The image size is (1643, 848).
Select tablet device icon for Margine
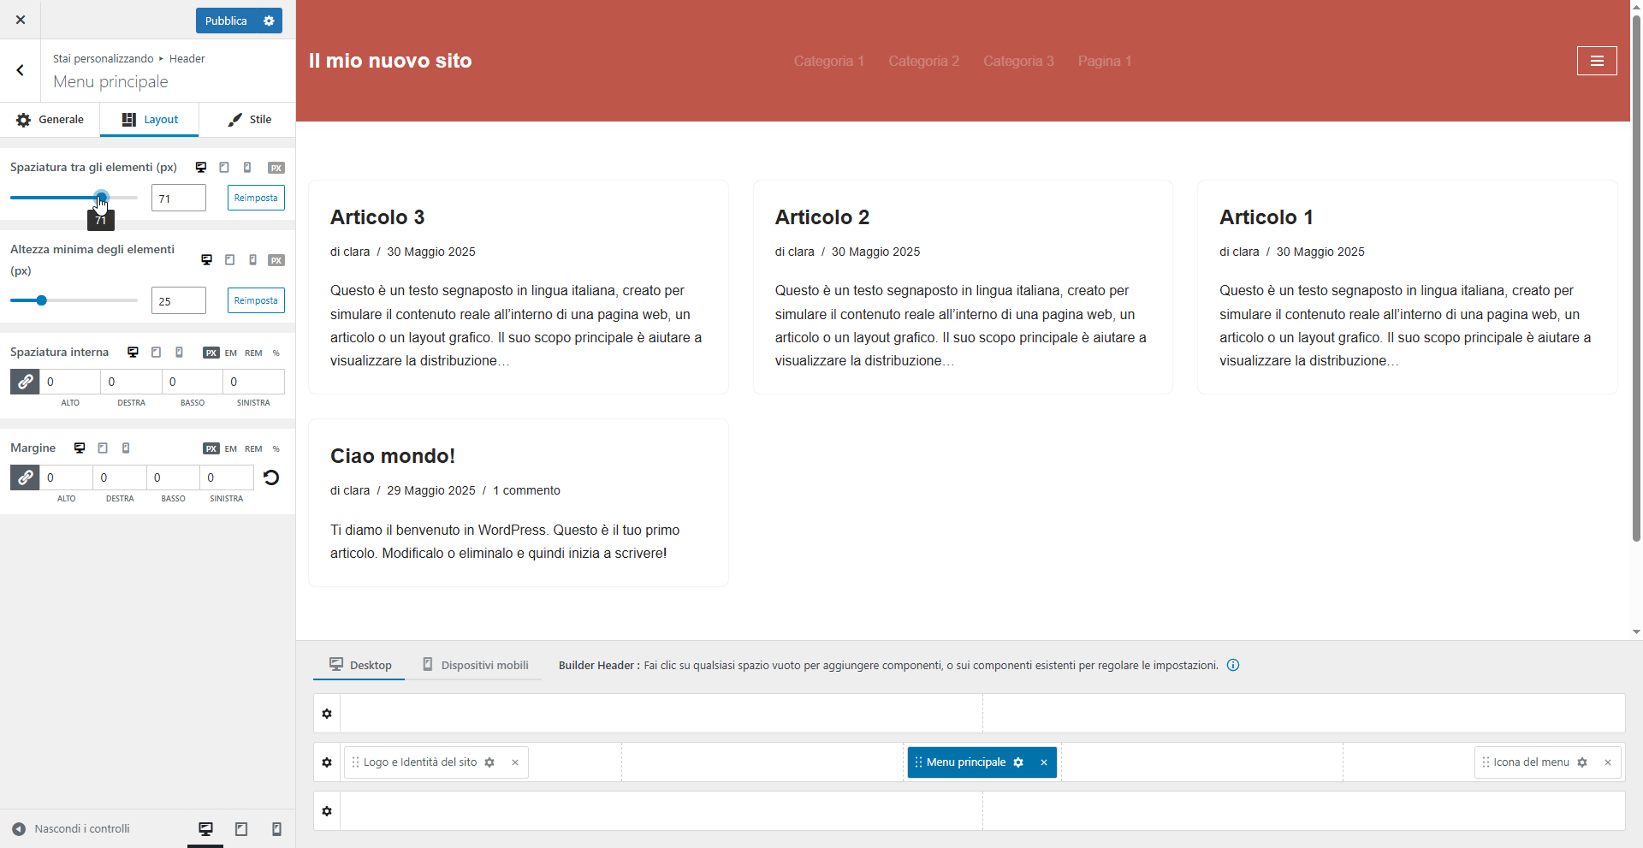[x=103, y=448]
